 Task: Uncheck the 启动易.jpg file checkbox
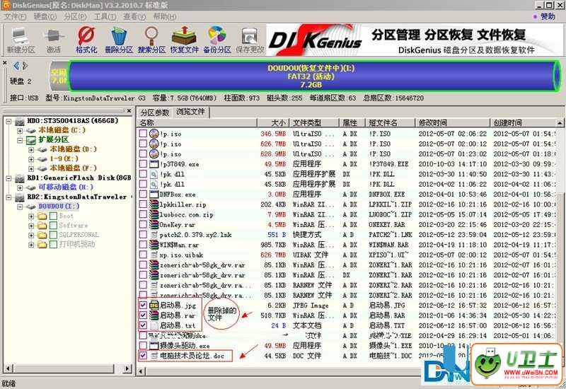pos(143,306)
